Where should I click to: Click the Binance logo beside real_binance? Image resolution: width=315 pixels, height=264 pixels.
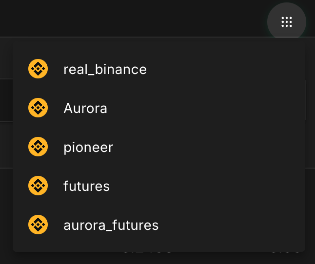point(38,69)
